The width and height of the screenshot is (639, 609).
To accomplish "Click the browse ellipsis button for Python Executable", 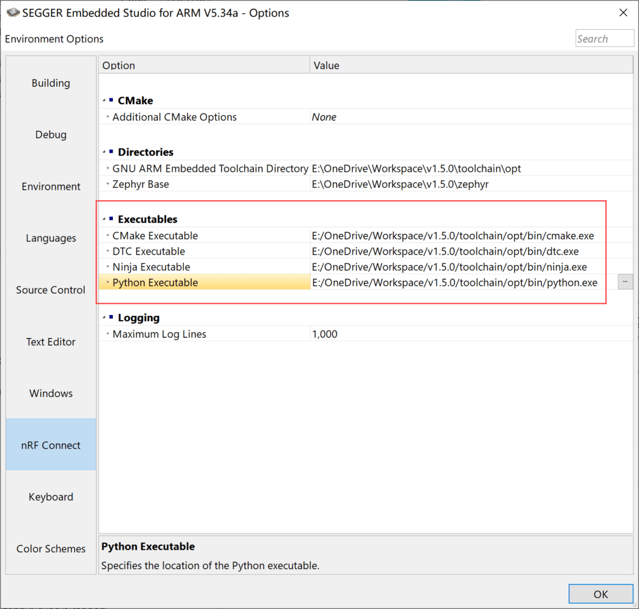I will pos(625,282).
